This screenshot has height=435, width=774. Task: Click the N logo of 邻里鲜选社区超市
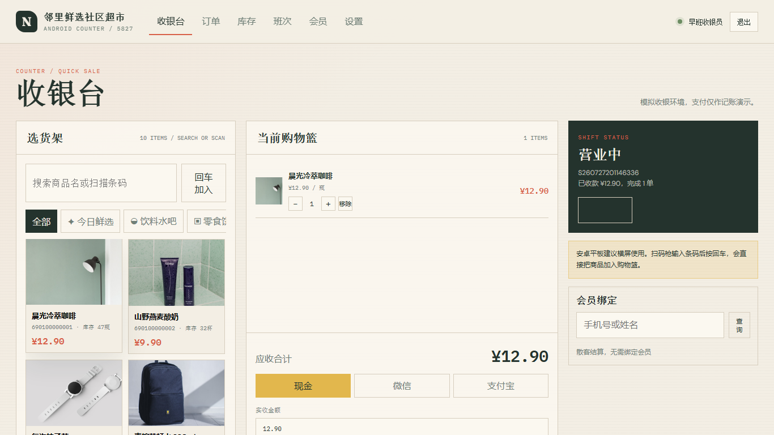[27, 22]
